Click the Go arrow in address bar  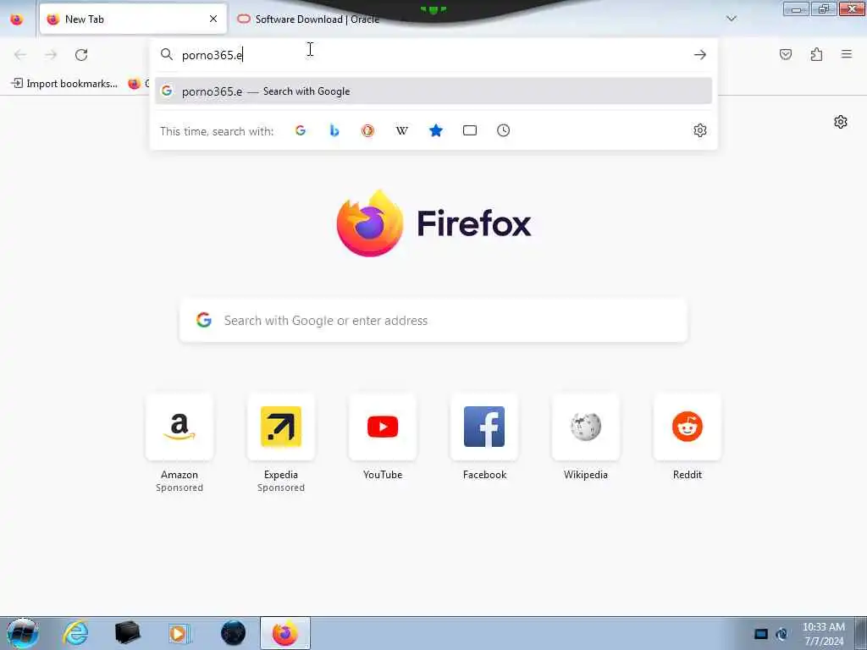pos(700,55)
